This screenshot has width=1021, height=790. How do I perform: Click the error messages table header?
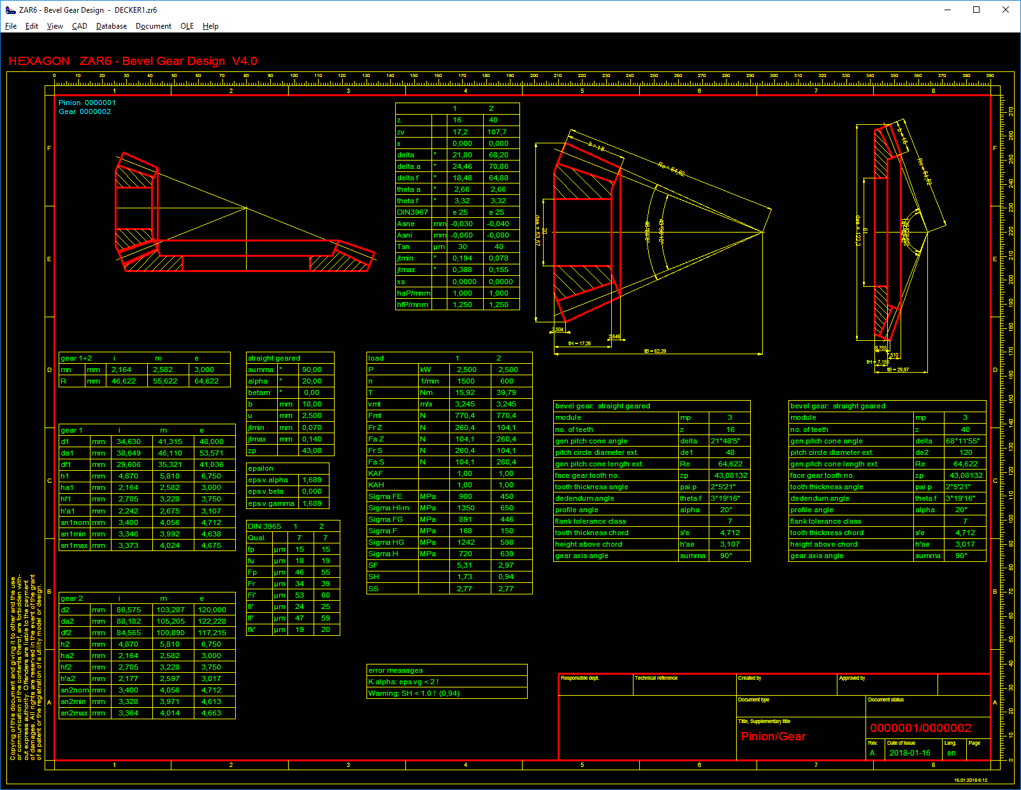[396, 670]
